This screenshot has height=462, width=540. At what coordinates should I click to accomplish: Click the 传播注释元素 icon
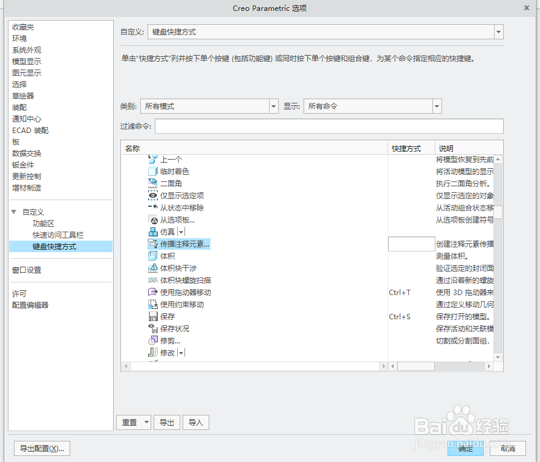point(153,244)
